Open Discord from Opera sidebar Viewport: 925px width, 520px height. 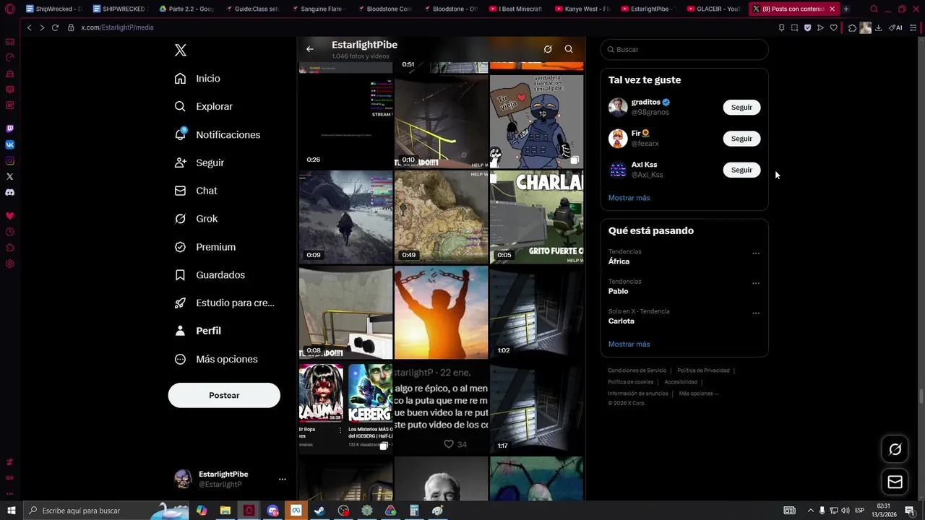point(9,192)
